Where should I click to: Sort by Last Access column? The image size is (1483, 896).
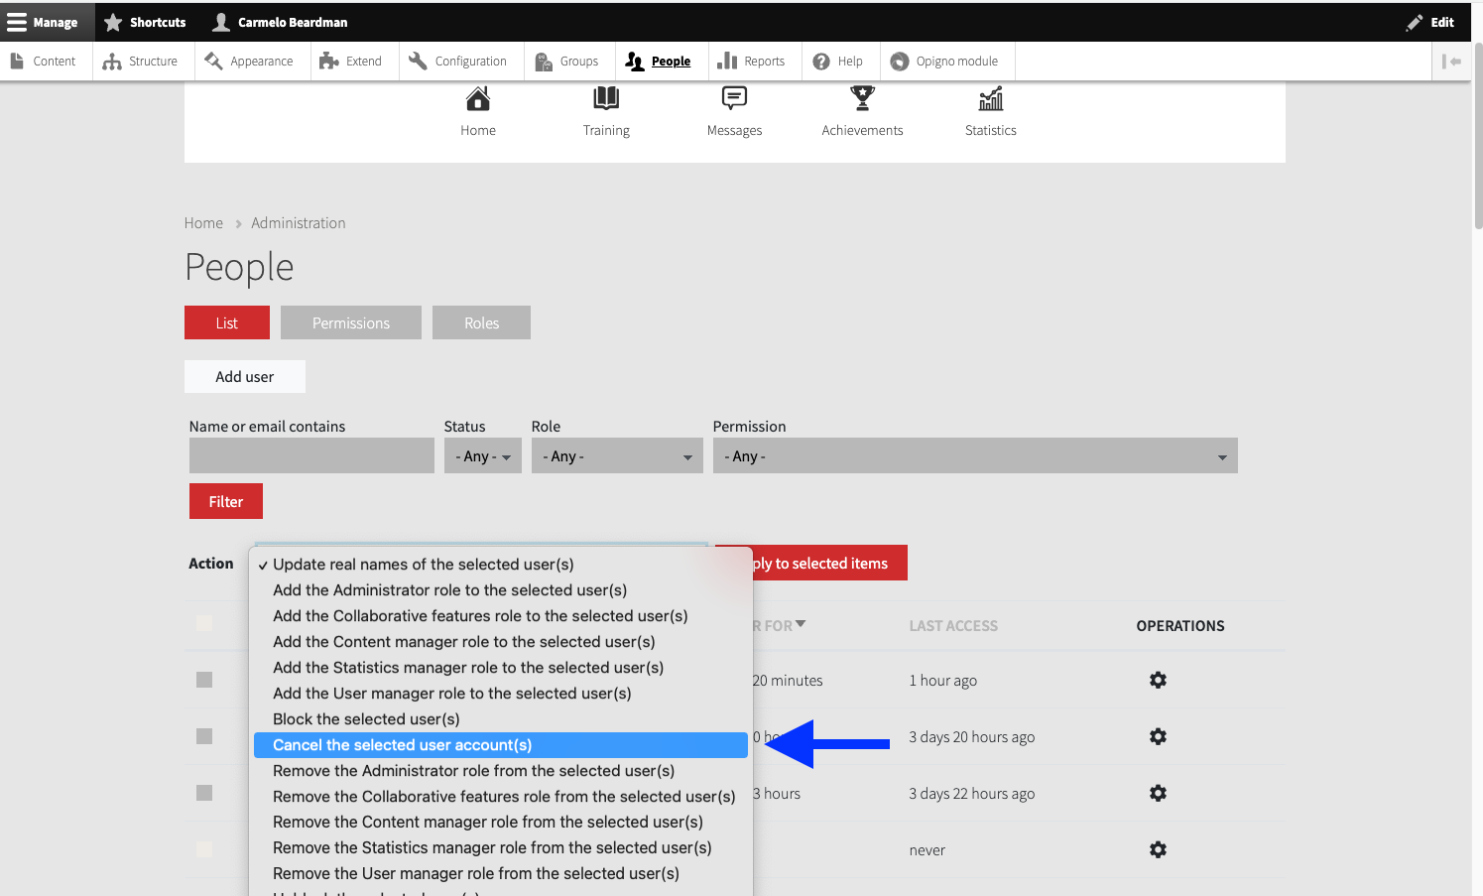pyautogui.click(x=953, y=626)
